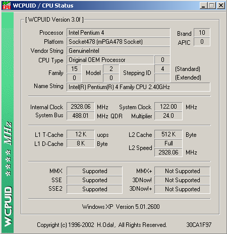Click the '[ WCPUID Version 3.0f ]' group title
The height and width of the screenshot is (234, 227).
pos(54,20)
